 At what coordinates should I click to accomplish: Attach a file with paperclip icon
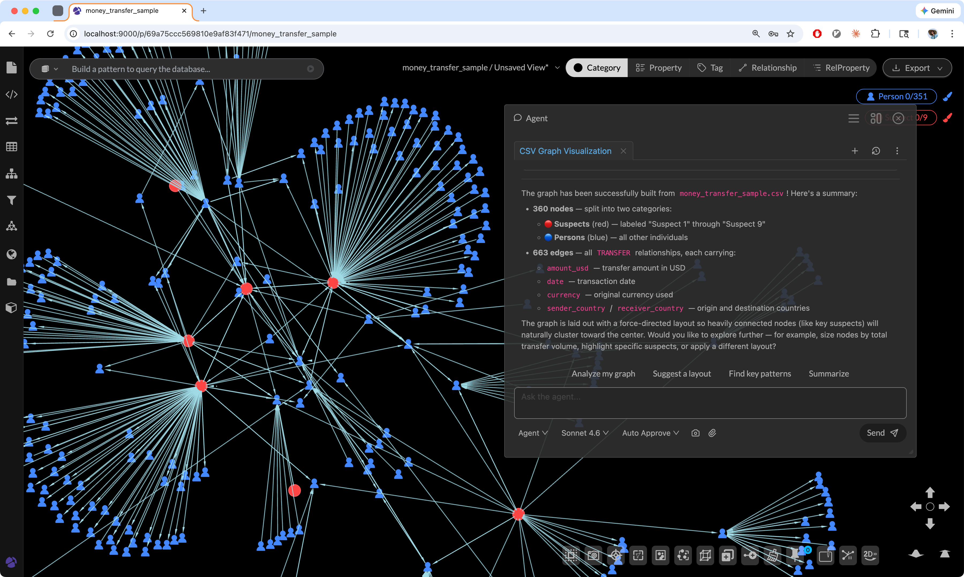coord(712,433)
